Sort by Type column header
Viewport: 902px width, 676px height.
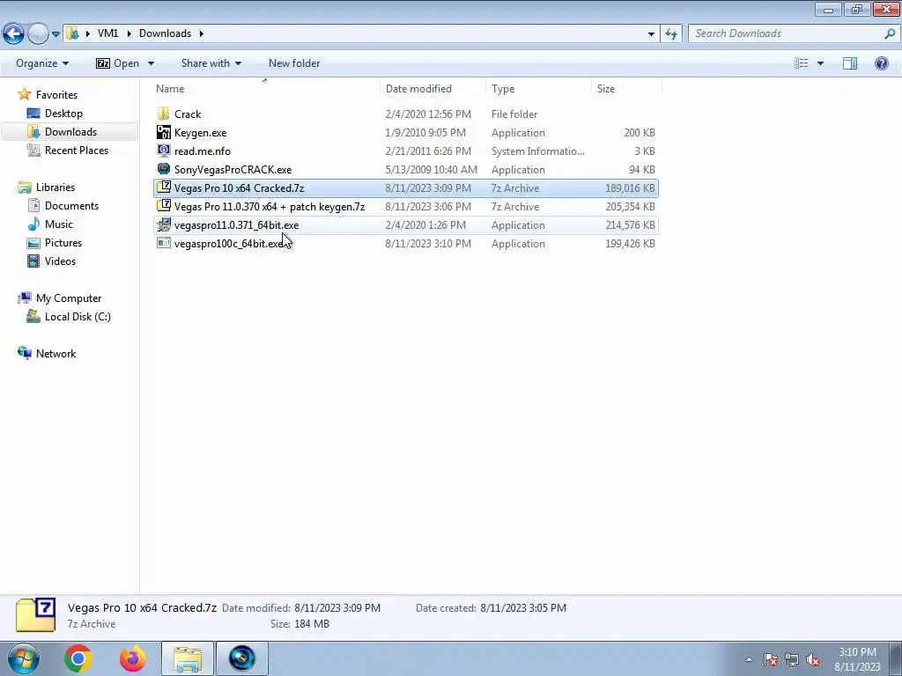coord(503,89)
